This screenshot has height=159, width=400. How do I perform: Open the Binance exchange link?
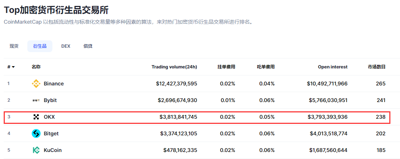[54, 84]
